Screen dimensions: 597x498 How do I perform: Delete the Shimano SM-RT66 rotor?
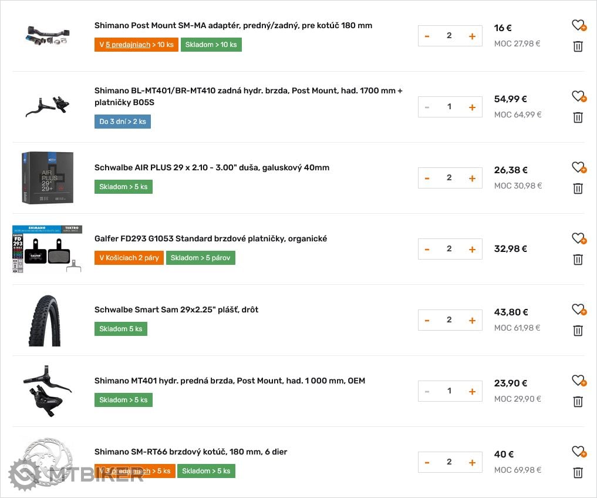point(578,473)
